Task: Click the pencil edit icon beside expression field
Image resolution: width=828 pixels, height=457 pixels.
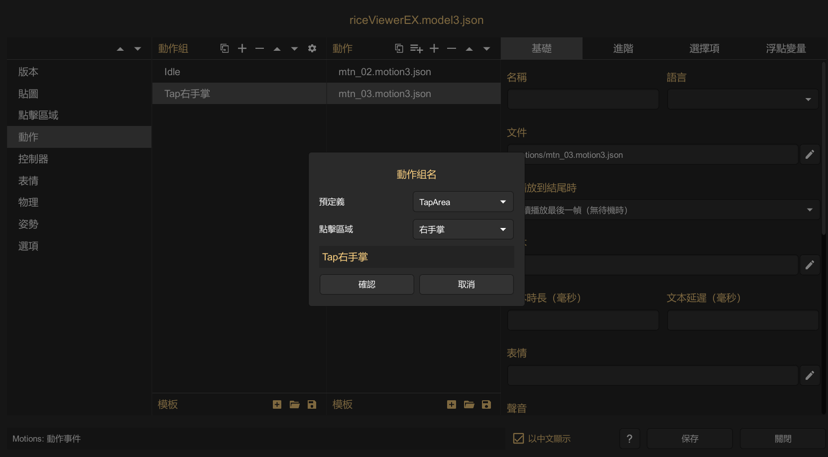Action: pyautogui.click(x=810, y=375)
